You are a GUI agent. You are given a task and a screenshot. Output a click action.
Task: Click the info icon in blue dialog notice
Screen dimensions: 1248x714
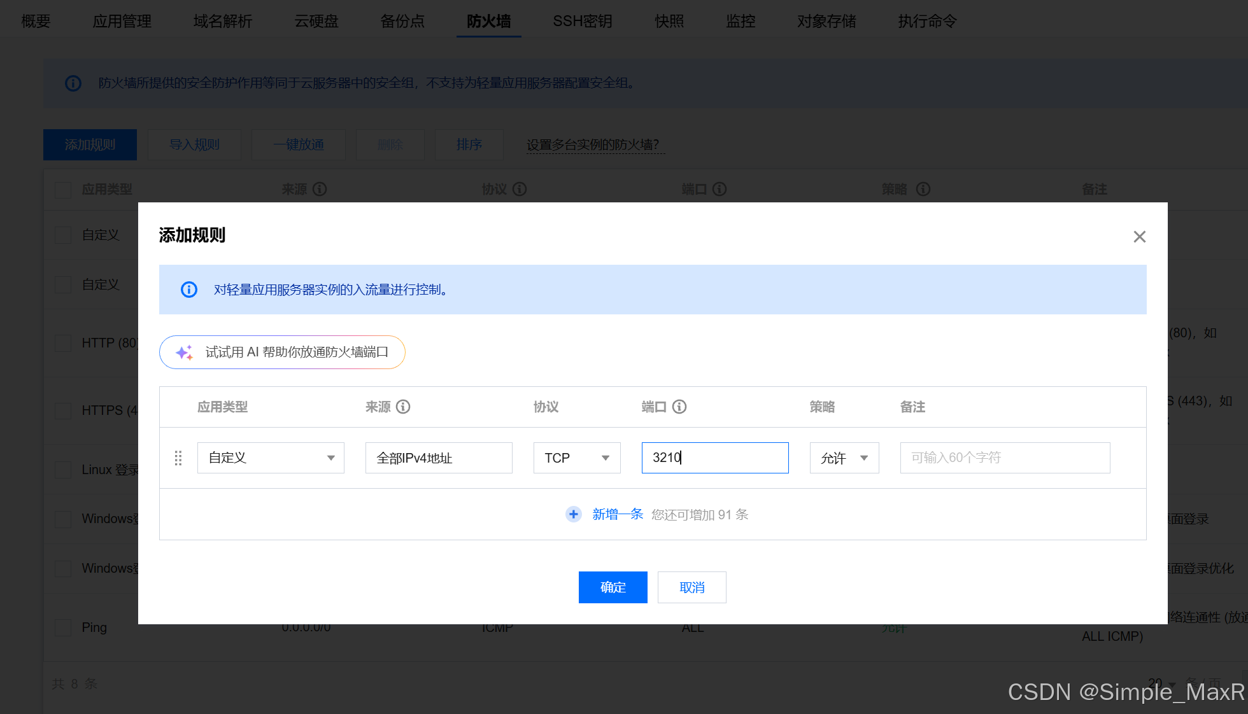(x=189, y=290)
